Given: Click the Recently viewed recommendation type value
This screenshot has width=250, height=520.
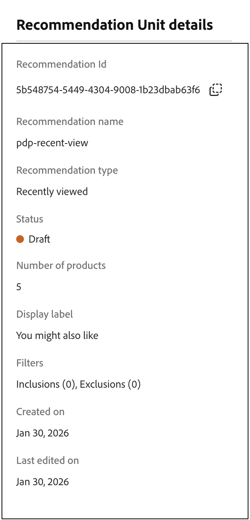Looking at the screenshot, I should (x=52, y=191).
